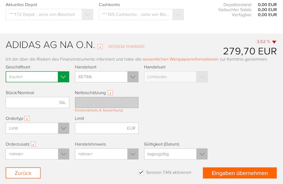Show Ordertyp info icon details

pyautogui.click(x=27, y=118)
